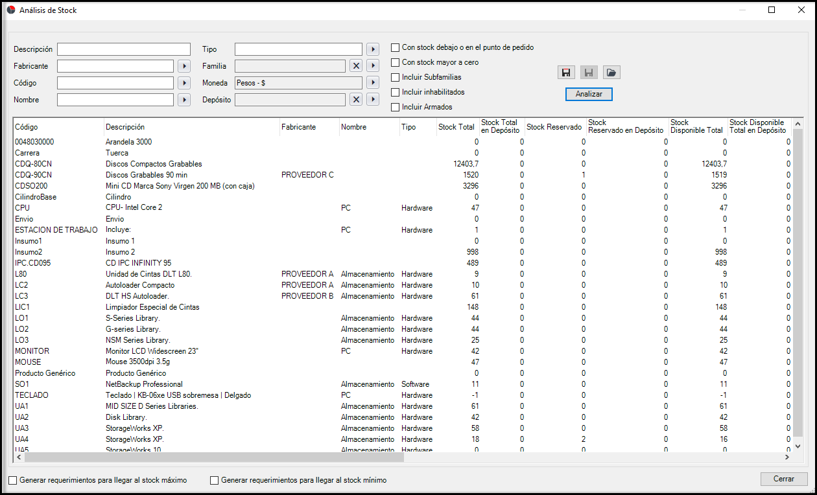This screenshot has height=495, width=817.
Task: Check Incluir Armados option
Action: point(395,107)
